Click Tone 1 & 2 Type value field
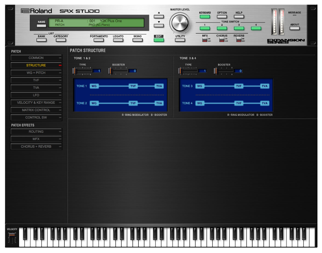Viewport: 322px width, 253px height. click(x=96, y=71)
